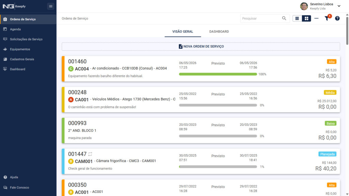Collapse the sidebar with the hamburger icon
This screenshot has height=196, width=349.
(x=50, y=6)
